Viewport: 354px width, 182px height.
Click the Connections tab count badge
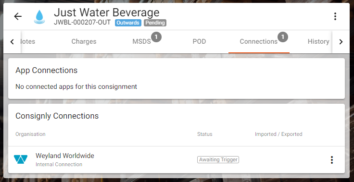click(x=283, y=37)
